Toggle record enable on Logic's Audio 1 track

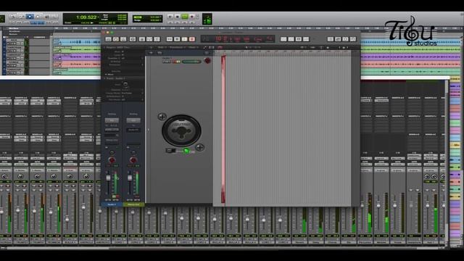coord(174,62)
